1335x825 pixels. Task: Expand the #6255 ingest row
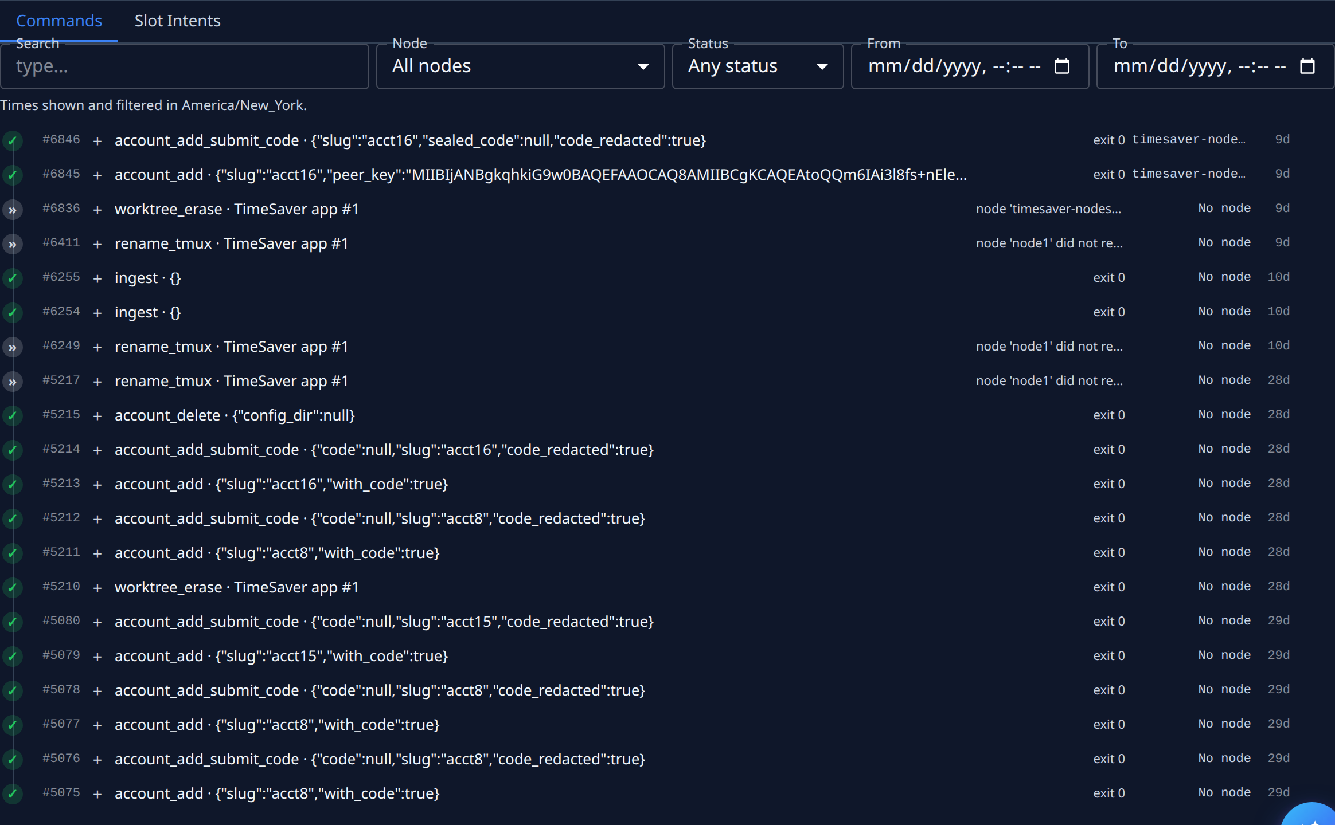pyautogui.click(x=97, y=278)
